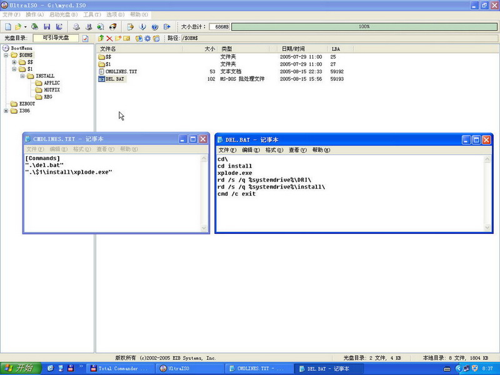
Task: Expand the I386 folder tree node
Action: tap(6, 111)
